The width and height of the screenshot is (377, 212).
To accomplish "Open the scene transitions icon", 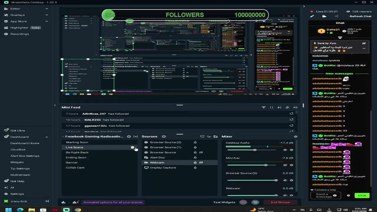I will point(135,137).
